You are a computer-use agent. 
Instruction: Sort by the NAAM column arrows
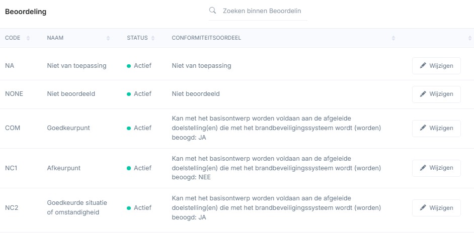click(108, 38)
